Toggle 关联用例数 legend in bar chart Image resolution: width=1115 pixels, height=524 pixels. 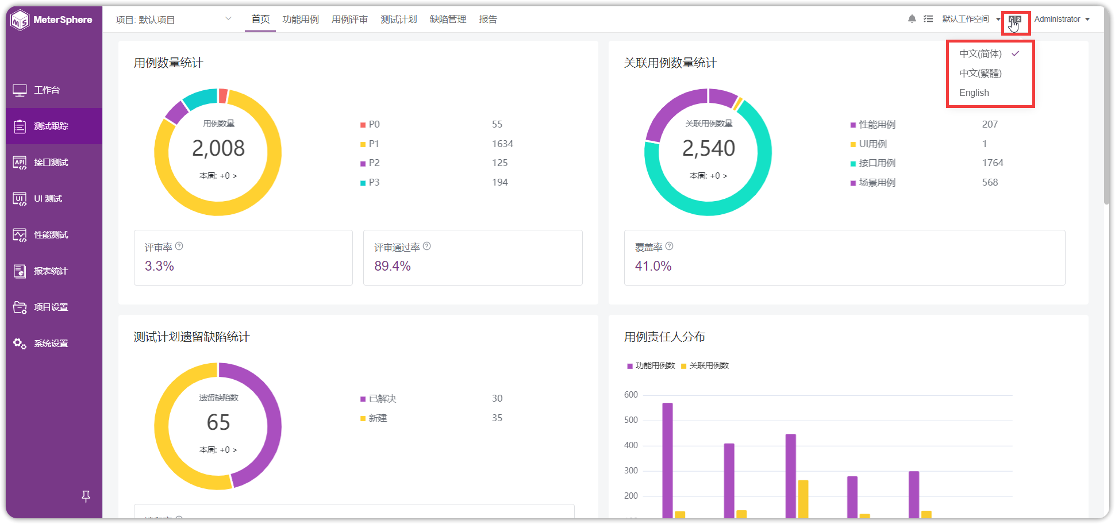pos(705,366)
